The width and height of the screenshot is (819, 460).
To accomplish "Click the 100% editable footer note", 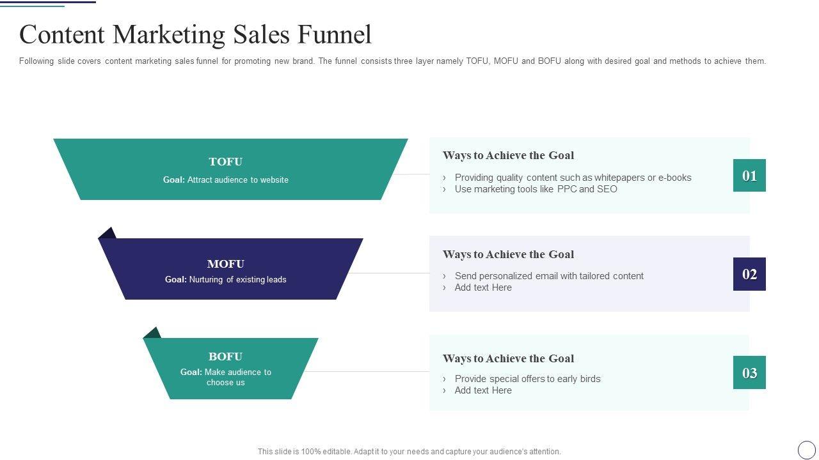I will point(409,452).
